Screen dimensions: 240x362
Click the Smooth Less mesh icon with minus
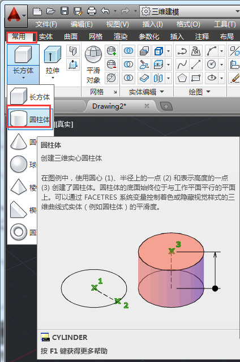pyautogui.click(x=112, y=64)
